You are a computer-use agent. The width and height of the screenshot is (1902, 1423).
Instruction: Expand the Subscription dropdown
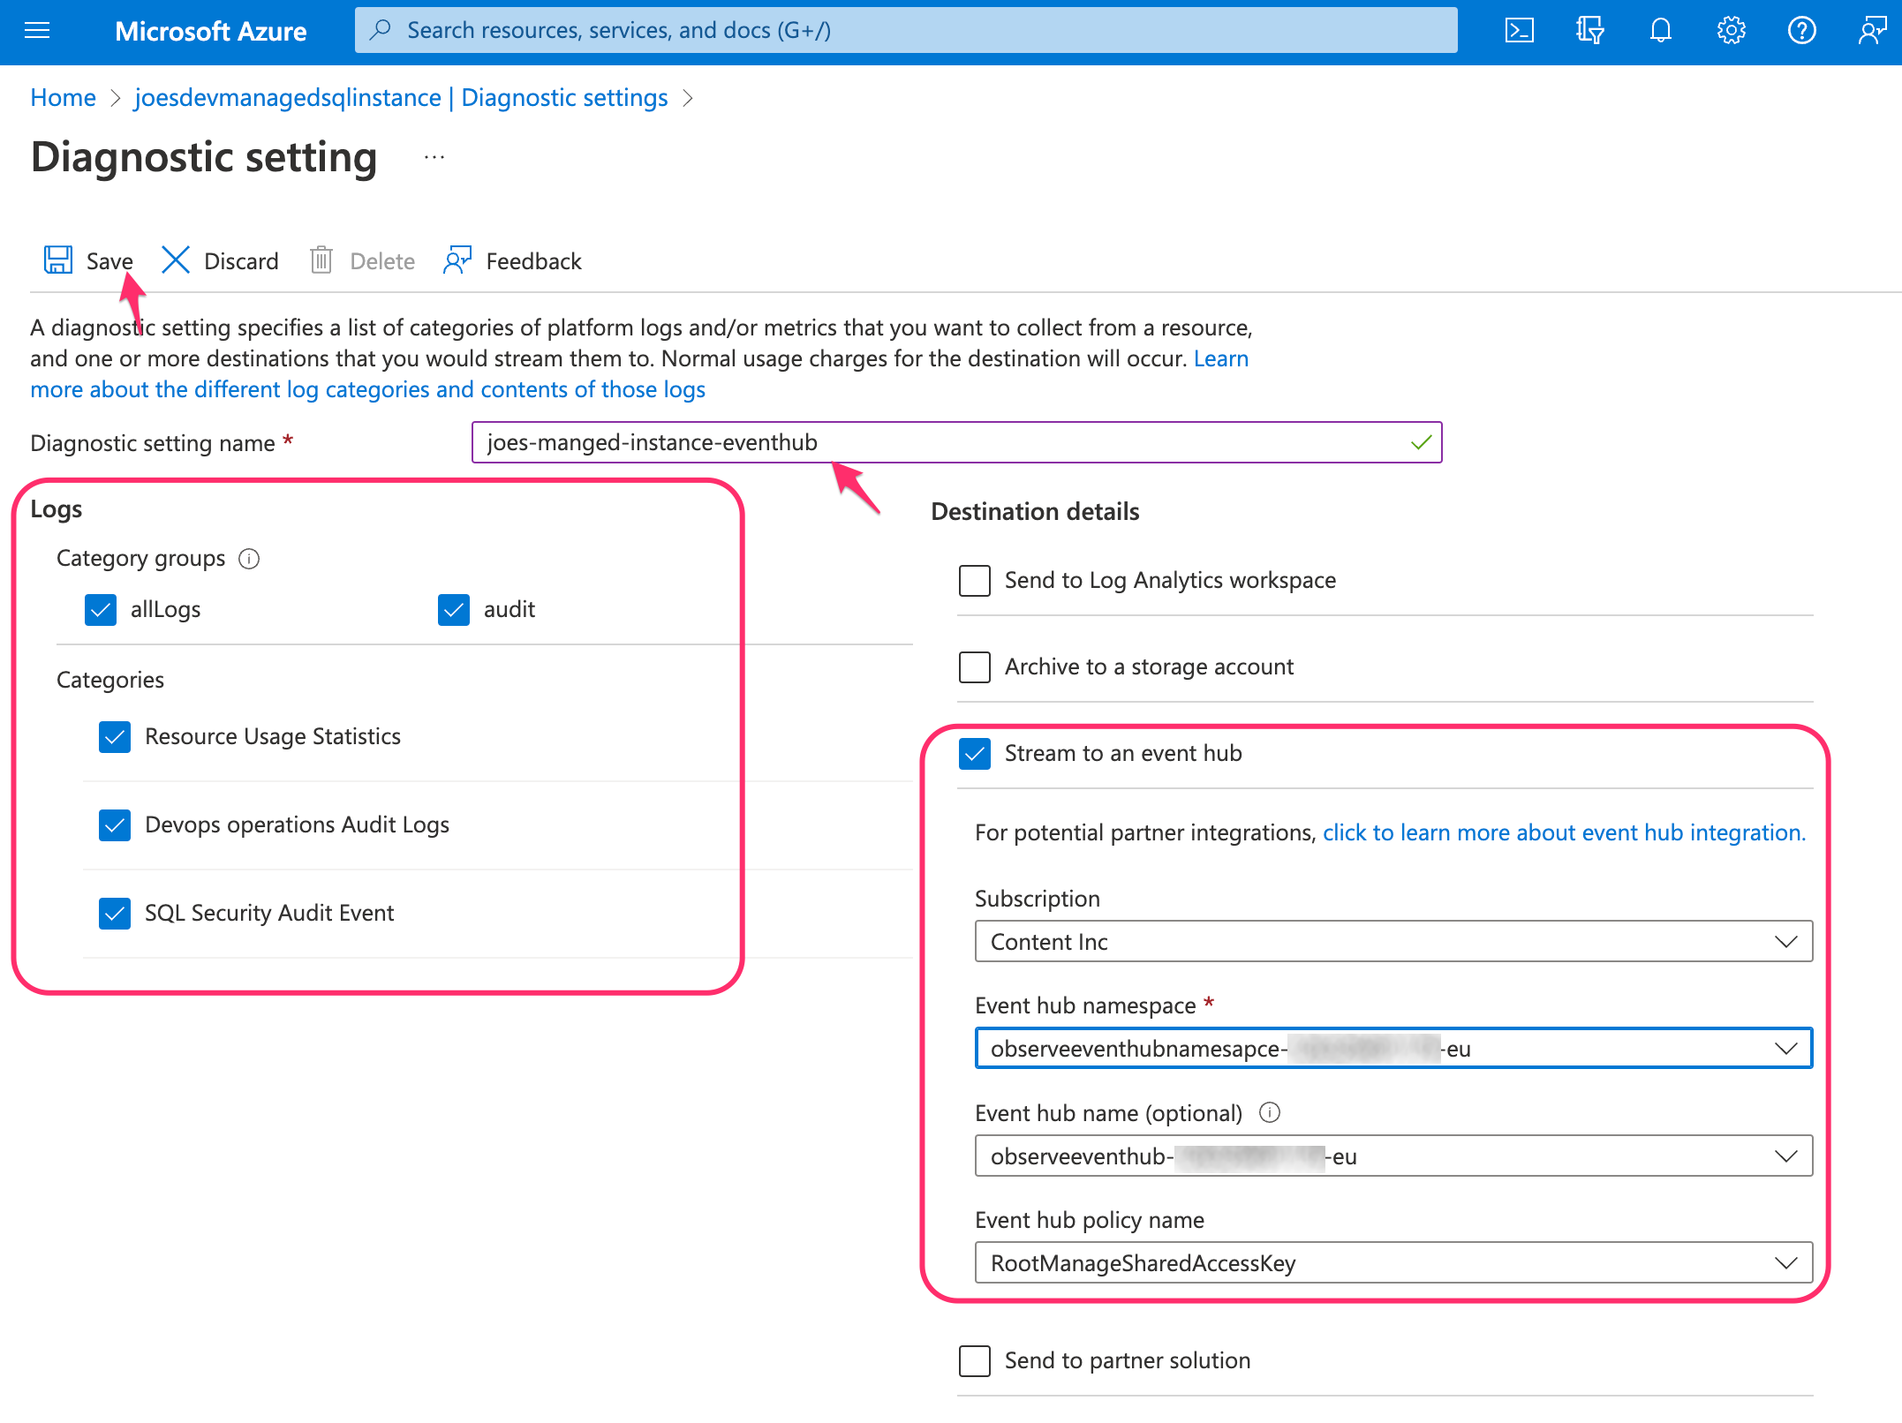pos(1393,942)
